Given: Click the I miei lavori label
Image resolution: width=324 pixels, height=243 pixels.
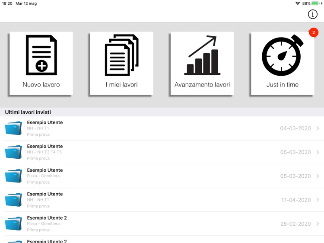Looking at the screenshot, I should click(x=122, y=85).
